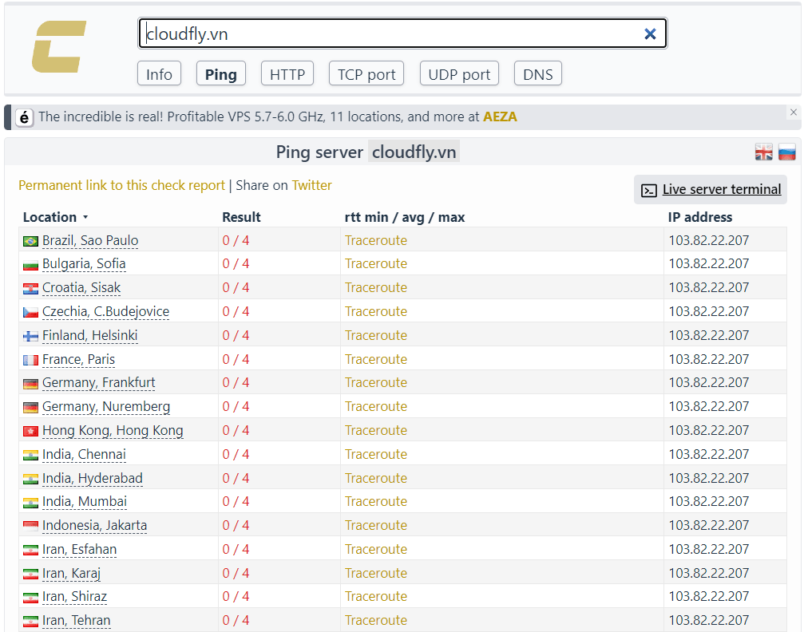Visit the AEZA advertiser link

tap(500, 117)
